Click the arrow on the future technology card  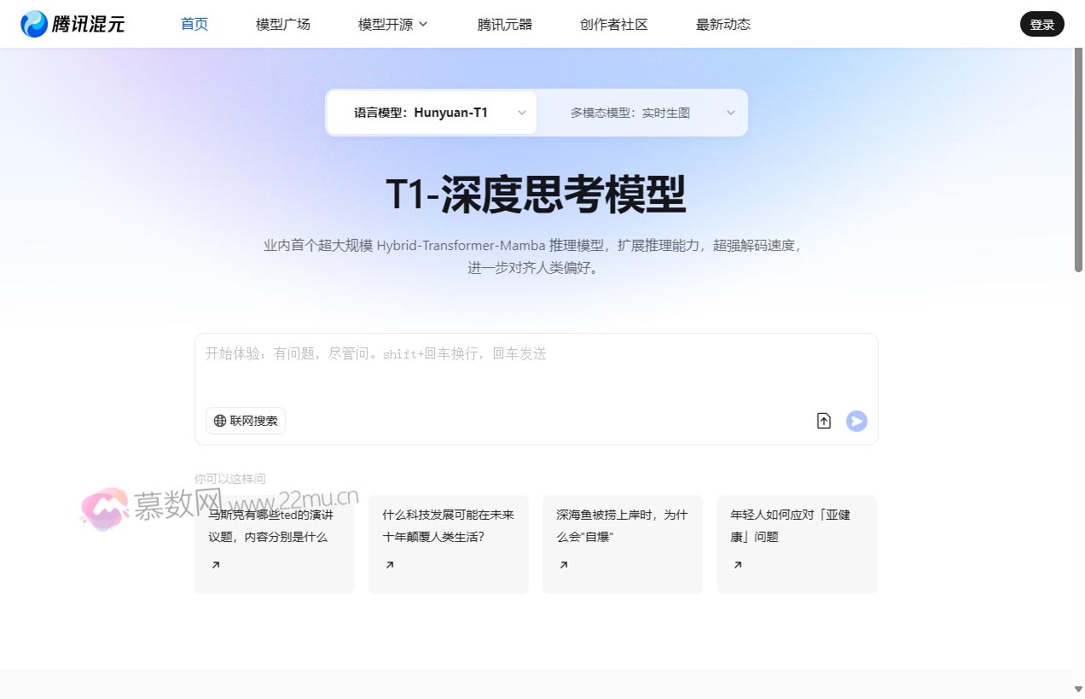[x=389, y=564]
